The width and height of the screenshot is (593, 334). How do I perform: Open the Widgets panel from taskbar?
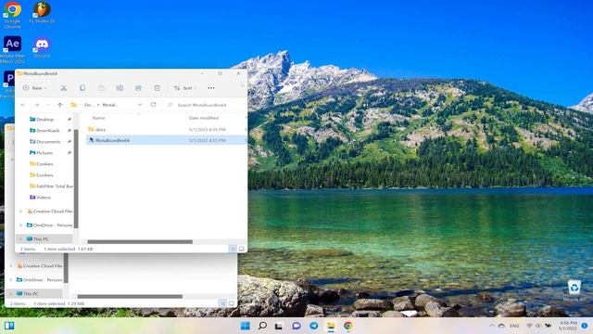click(x=9, y=326)
